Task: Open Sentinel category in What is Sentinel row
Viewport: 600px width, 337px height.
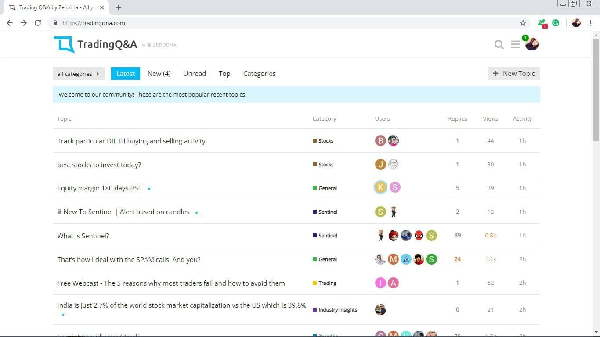Action: pos(325,236)
